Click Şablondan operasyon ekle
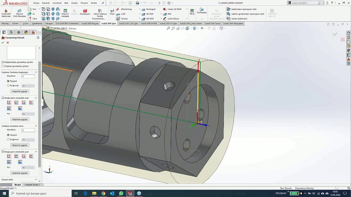 click(x=242, y=9)
